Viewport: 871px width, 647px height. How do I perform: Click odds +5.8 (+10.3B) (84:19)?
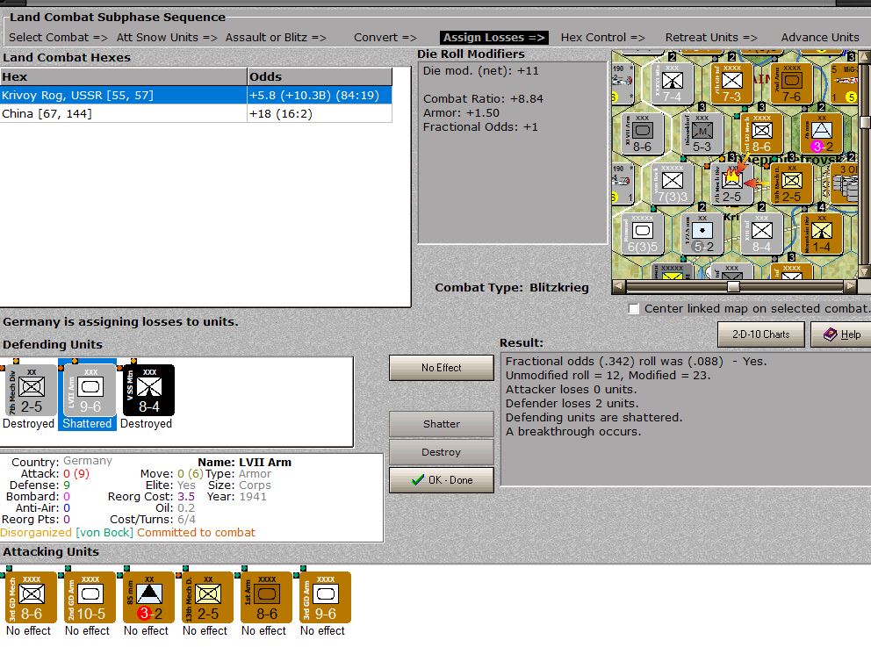(313, 96)
